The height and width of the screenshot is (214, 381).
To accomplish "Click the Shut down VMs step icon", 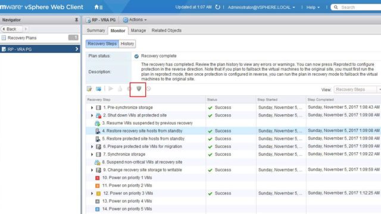I will click(x=98, y=115).
